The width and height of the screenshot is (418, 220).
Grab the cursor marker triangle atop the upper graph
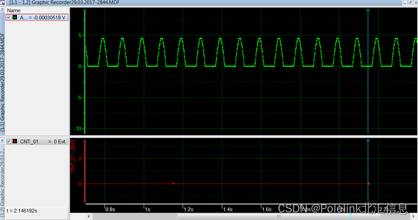pyautogui.click(x=368, y=11)
